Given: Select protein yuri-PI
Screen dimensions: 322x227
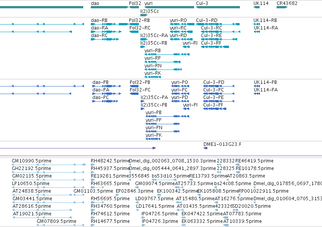Looking at the screenshot, I should [x=186, y=109].
